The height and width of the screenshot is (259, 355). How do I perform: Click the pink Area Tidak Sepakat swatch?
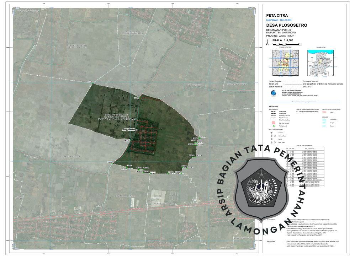pyautogui.click(x=273, y=123)
